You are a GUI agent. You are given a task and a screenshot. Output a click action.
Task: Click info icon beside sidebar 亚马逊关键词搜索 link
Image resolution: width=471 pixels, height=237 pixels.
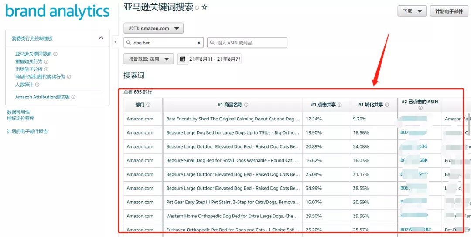(55, 54)
